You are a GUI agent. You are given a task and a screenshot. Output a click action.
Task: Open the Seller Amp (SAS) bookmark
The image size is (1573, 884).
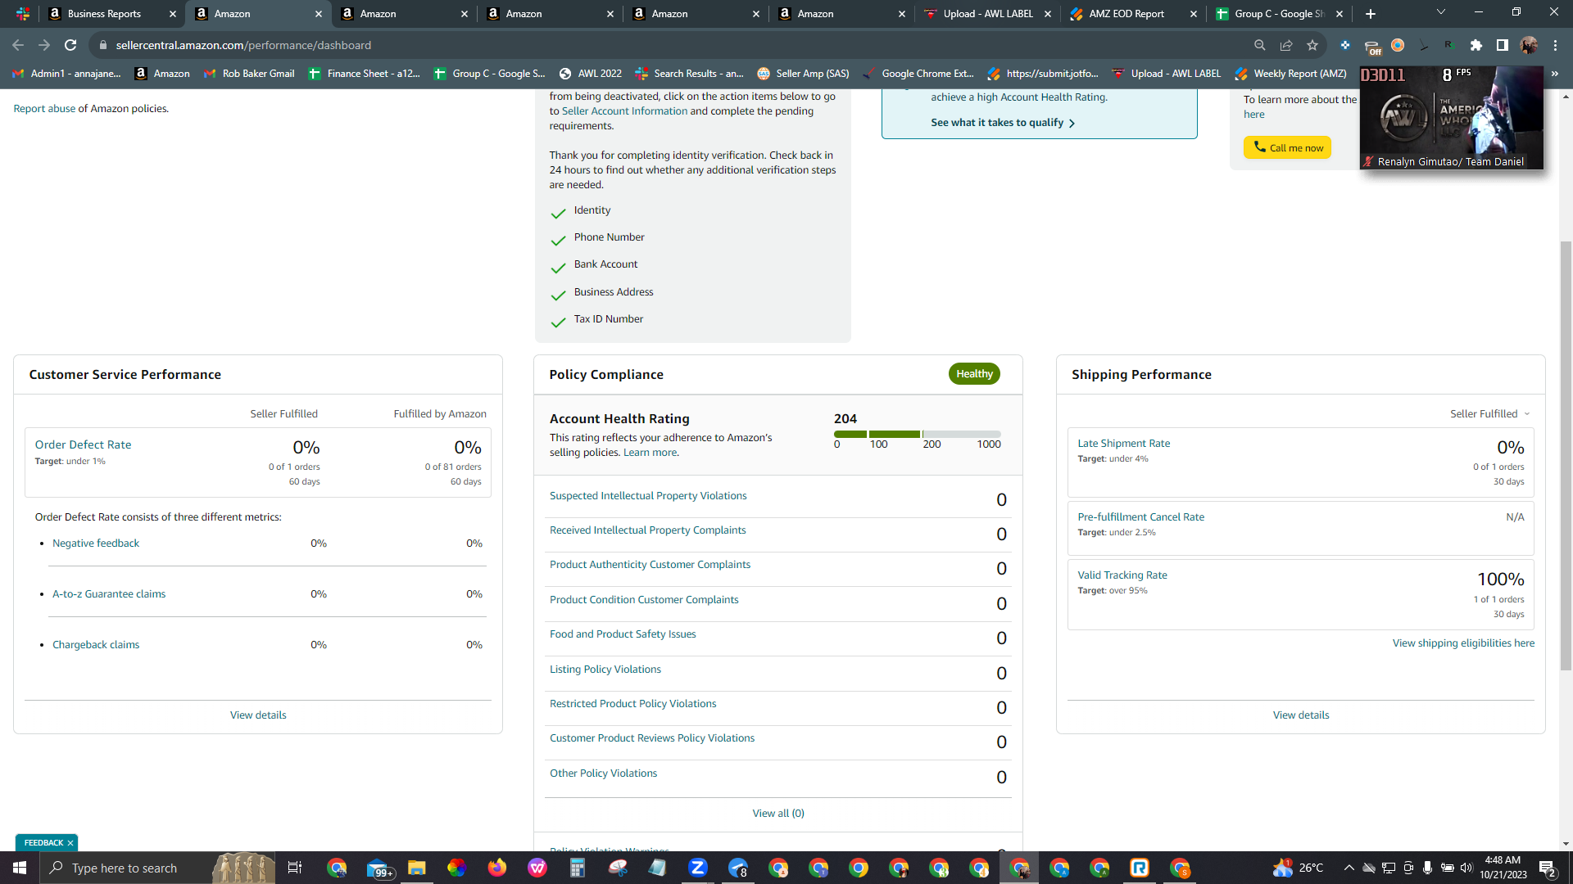click(x=803, y=74)
